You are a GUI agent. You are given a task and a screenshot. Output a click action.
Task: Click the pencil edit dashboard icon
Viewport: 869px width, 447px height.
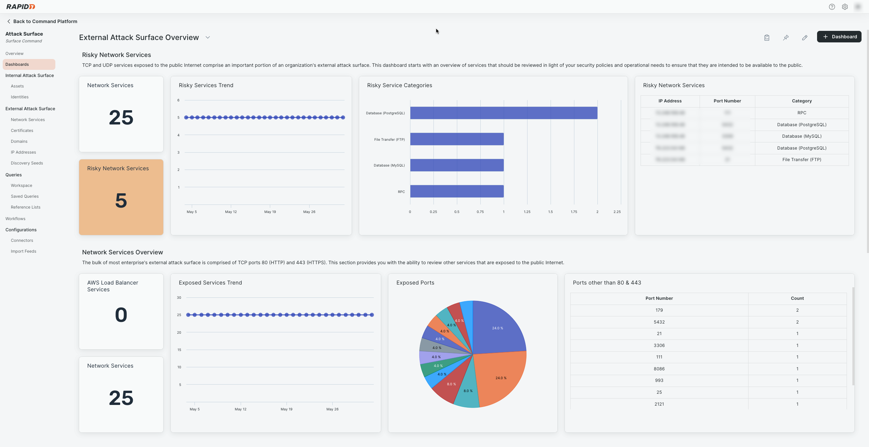coord(805,38)
